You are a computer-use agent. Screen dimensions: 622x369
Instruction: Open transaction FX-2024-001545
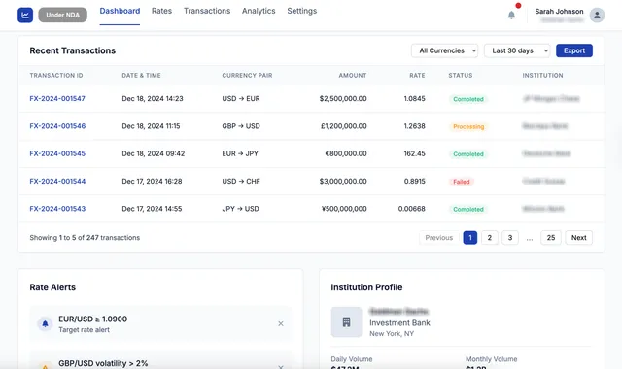pos(57,153)
